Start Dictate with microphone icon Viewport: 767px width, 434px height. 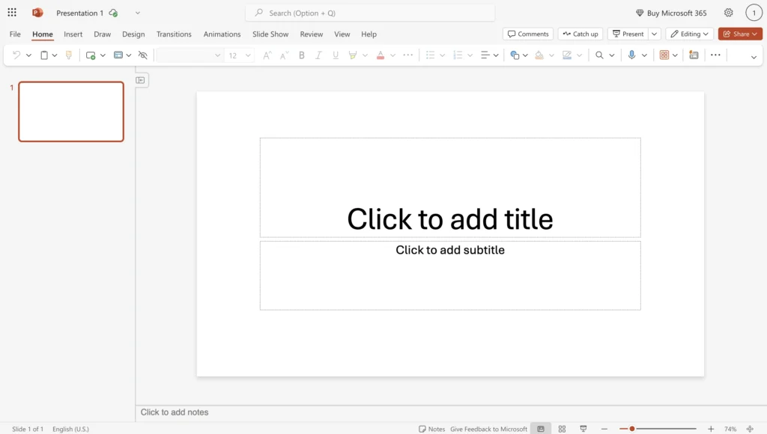pos(631,55)
